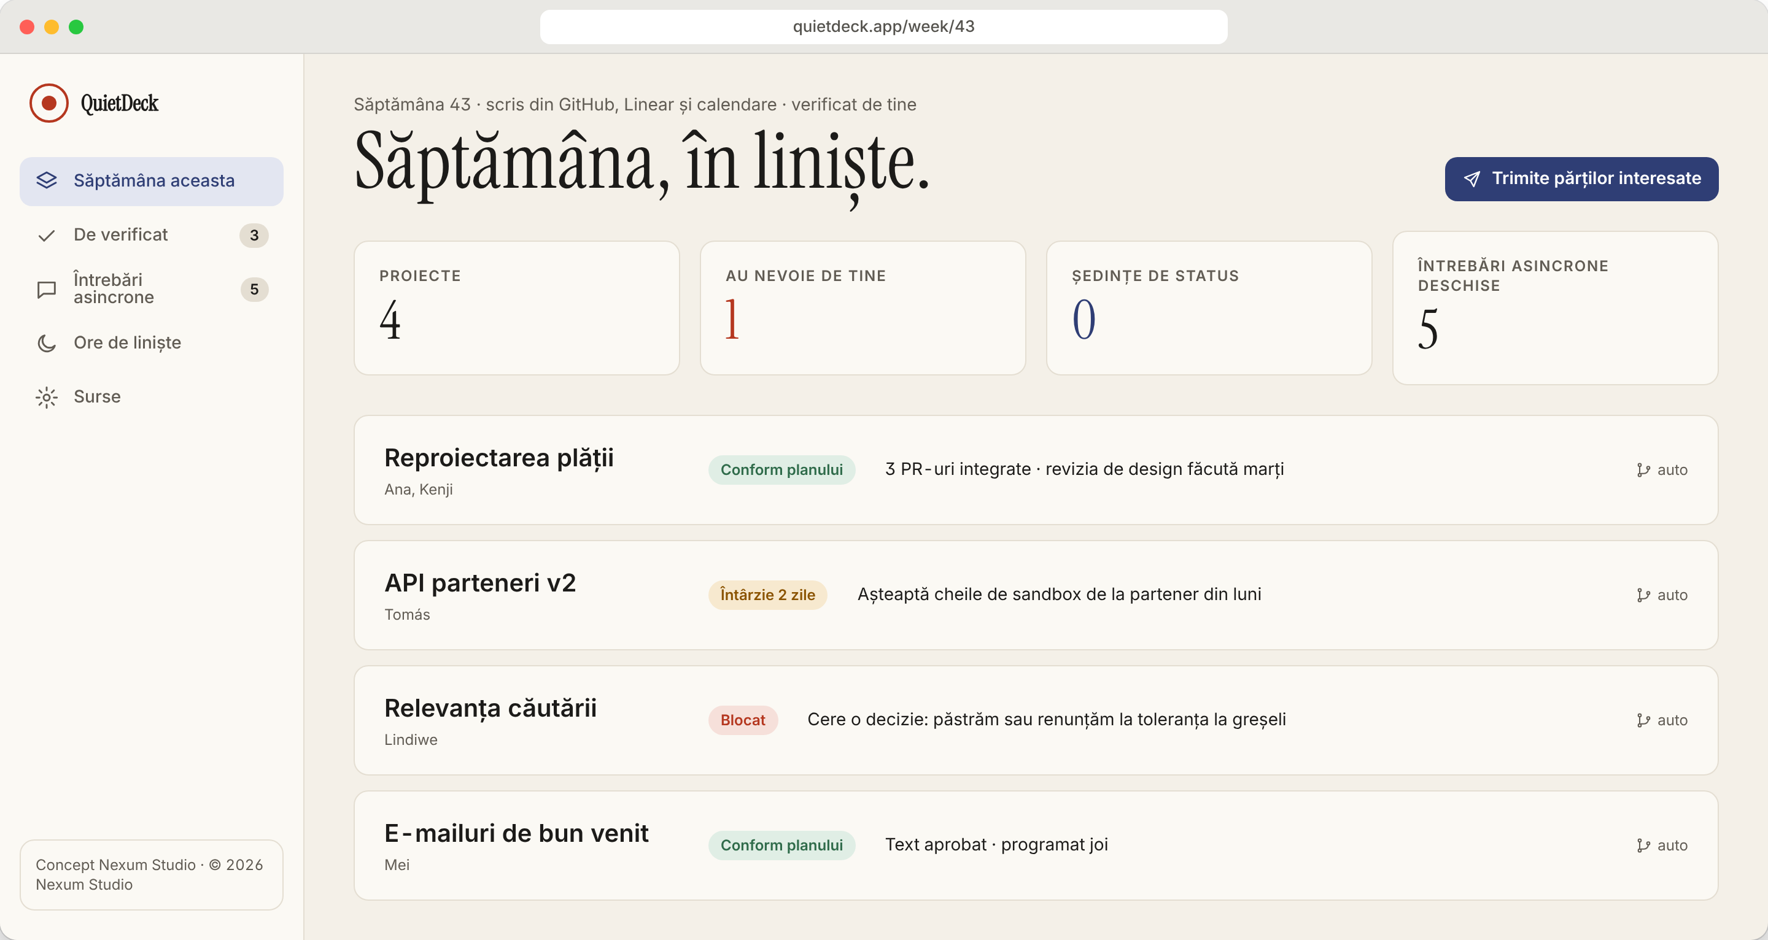Click the moon icon beside Ore de liniște
Viewport: 1768px width, 940px height.
point(47,343)
